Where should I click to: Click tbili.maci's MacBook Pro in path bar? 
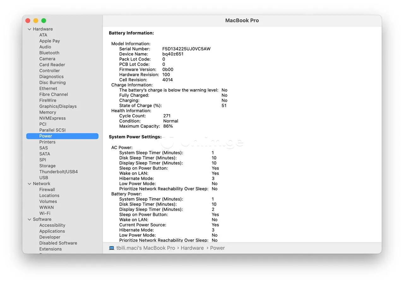pos(146,248)
